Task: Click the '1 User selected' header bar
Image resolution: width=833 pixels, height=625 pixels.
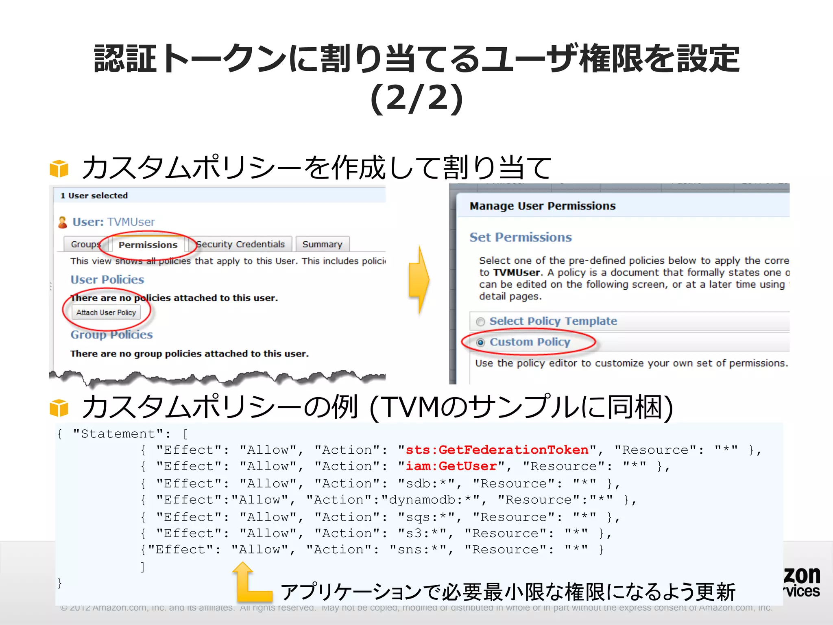Action: click(220, 195)
